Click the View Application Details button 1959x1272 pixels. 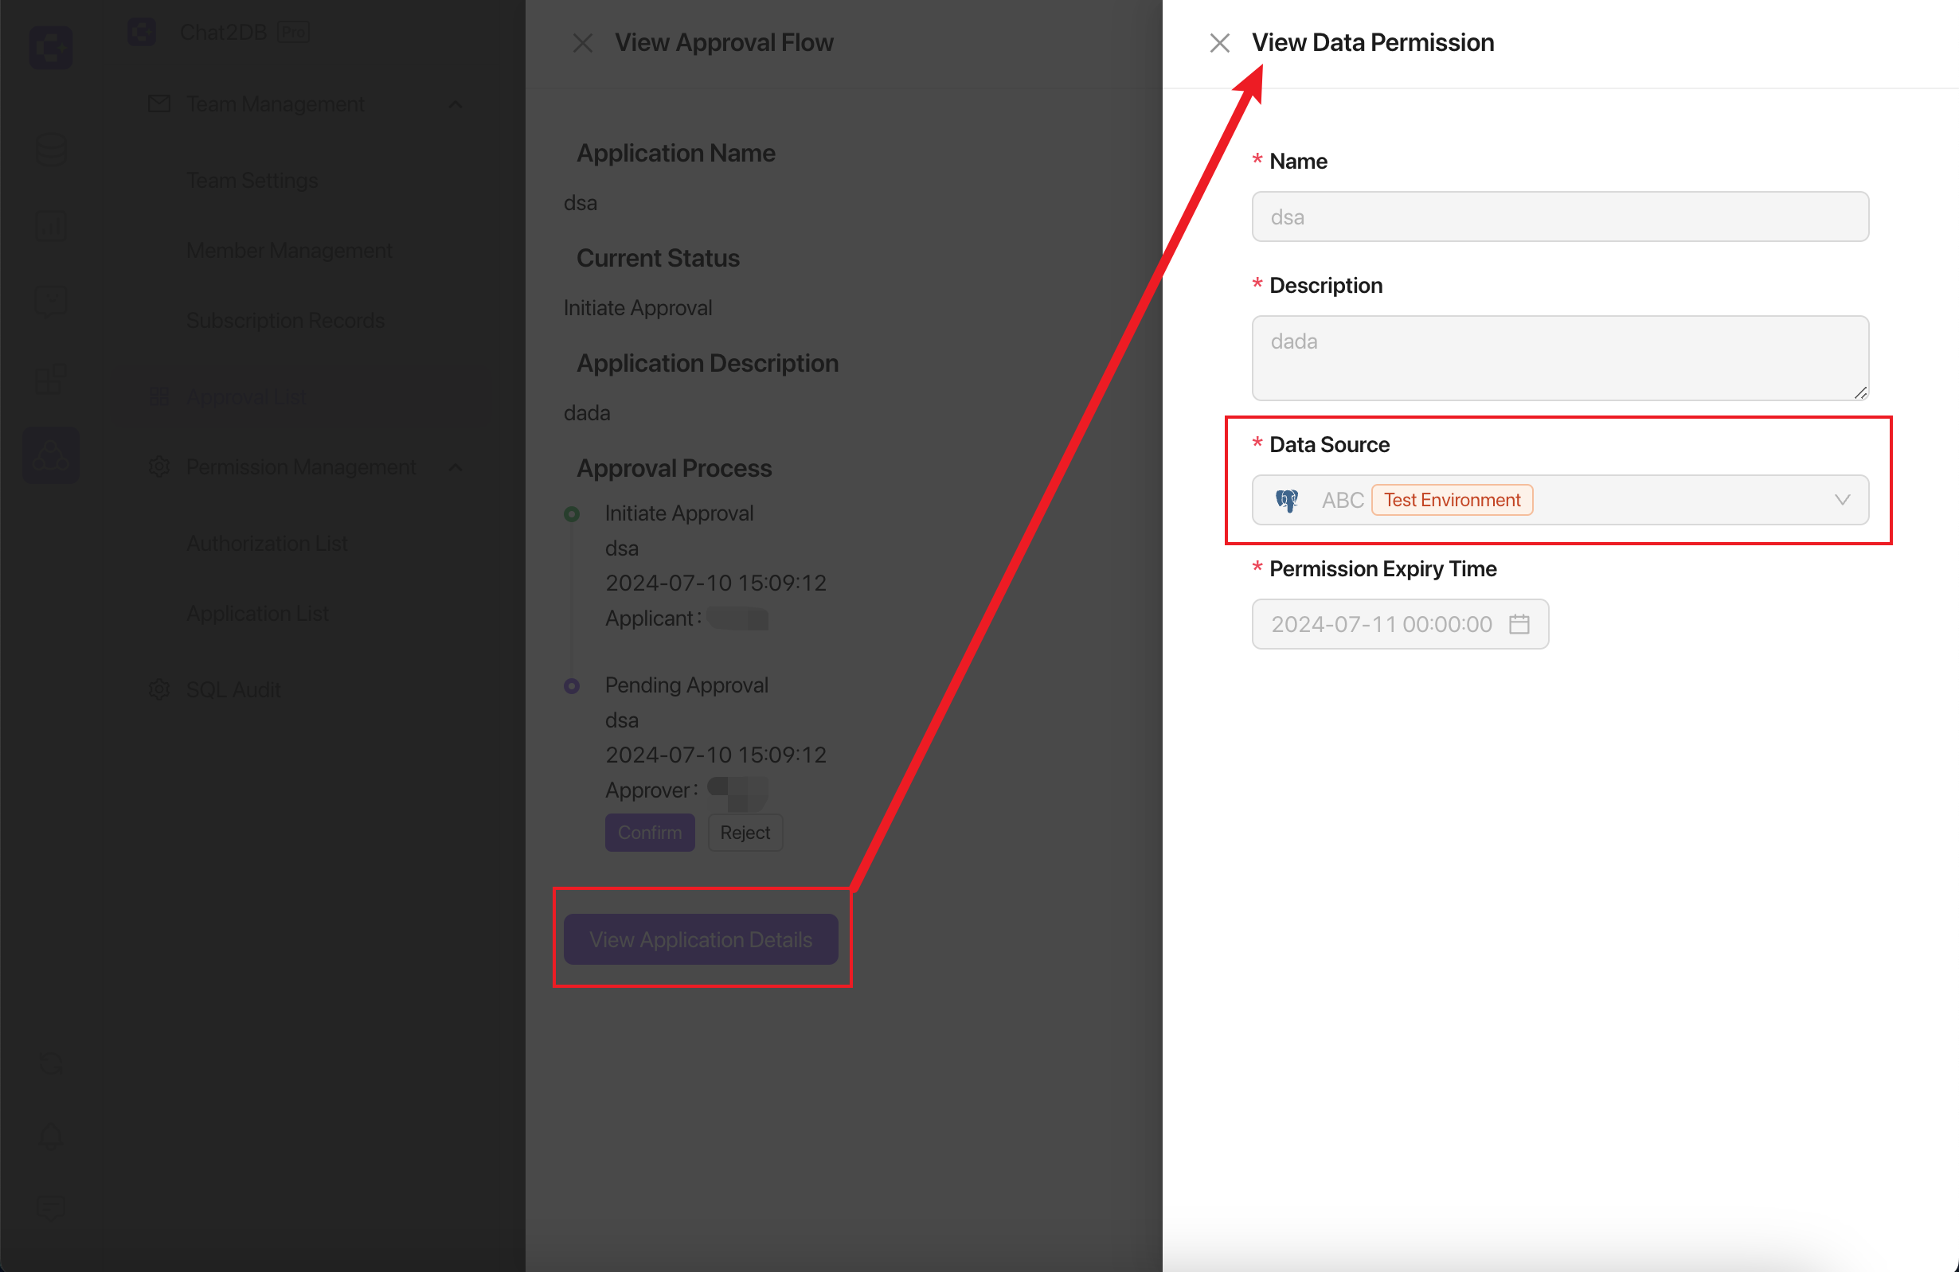click(x=701, y=939)
